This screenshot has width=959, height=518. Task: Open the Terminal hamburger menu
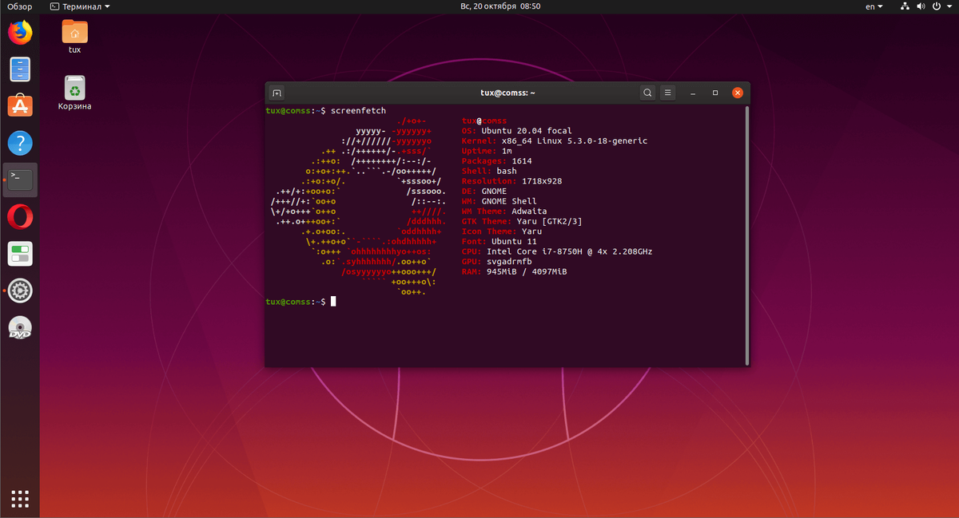(x=667, y=93)
